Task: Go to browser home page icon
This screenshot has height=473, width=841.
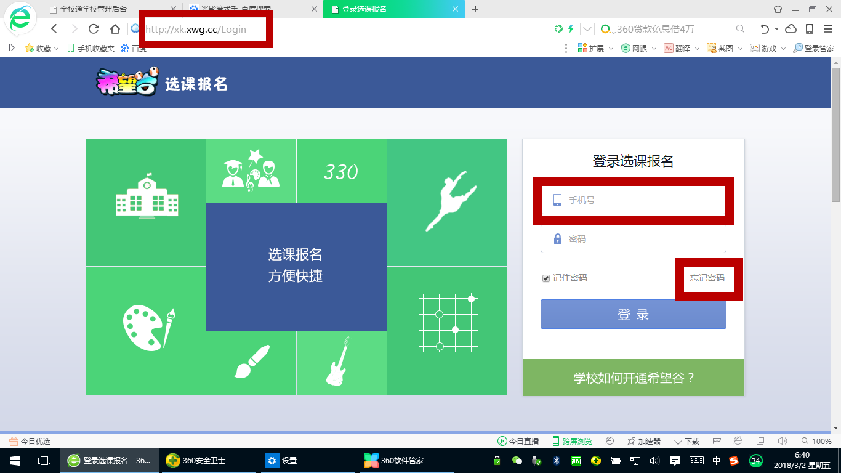Action: click(115, 29)
